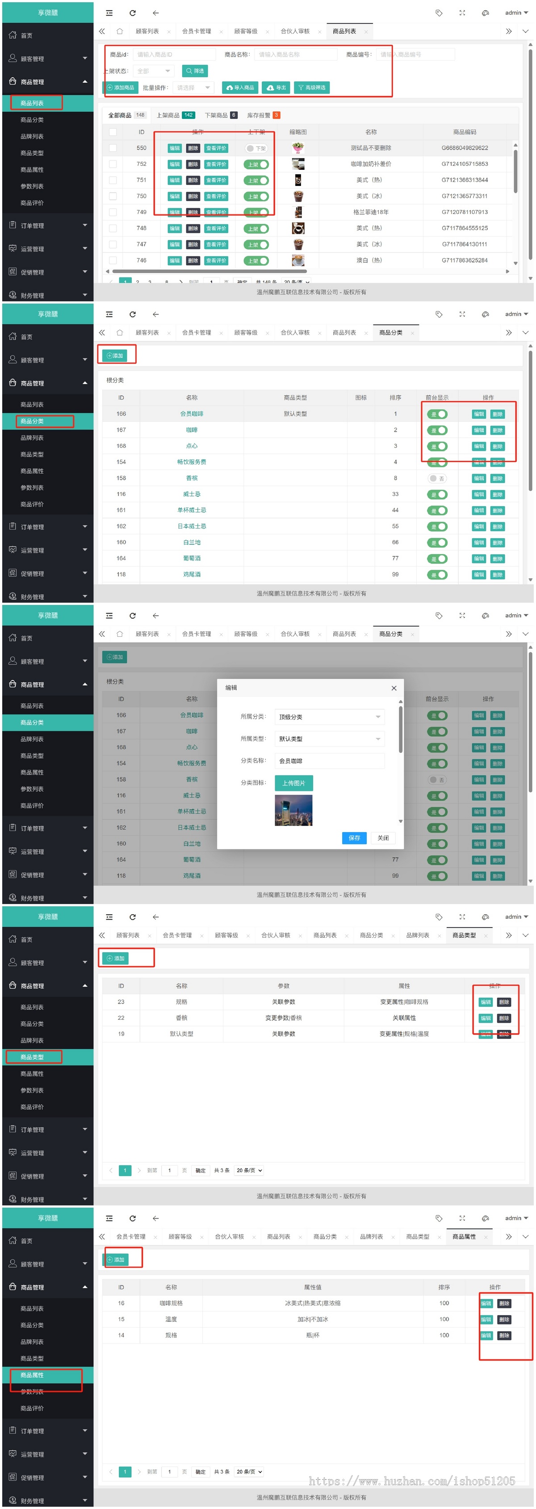Close the active 商品类型 tab via its x
536x1509 pixels.
(486, 936)
